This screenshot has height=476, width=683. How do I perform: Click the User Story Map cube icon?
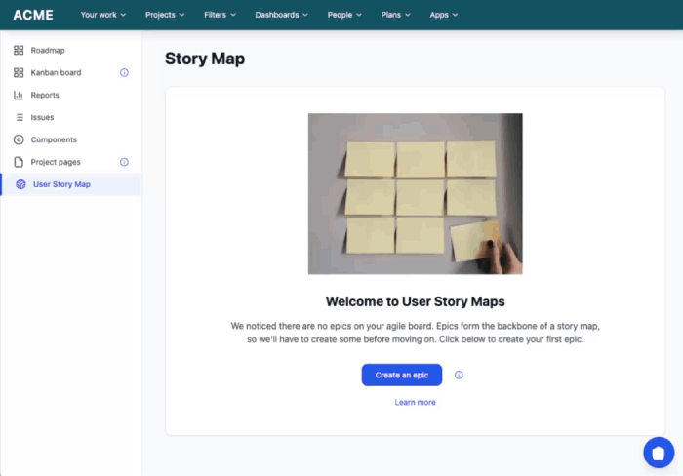coord(20,184)
